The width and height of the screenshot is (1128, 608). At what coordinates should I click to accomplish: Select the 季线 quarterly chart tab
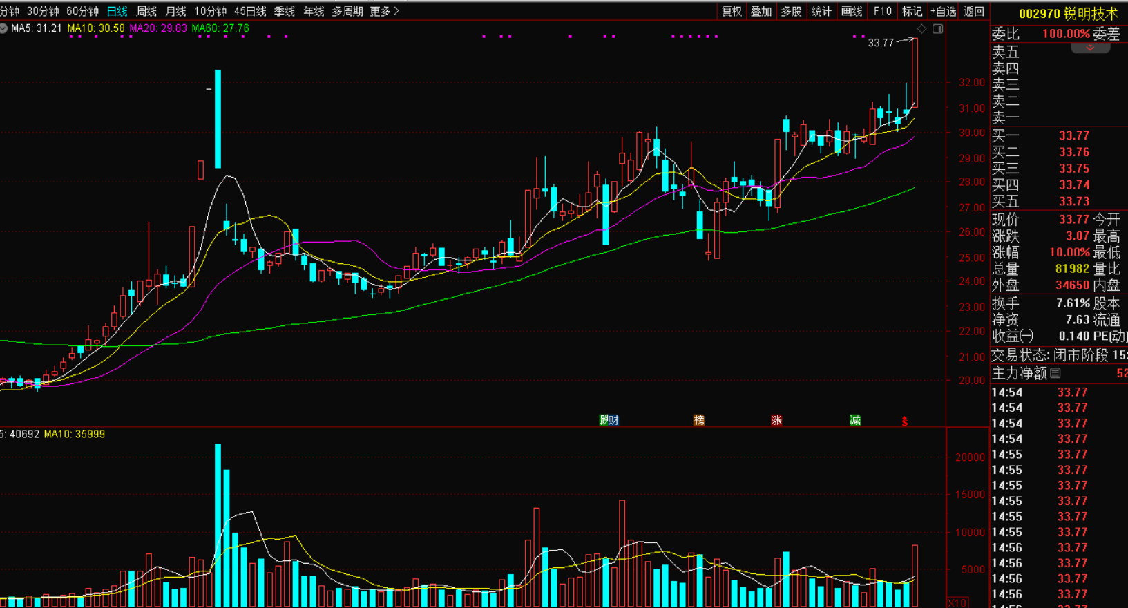click(x=285, y=11)
